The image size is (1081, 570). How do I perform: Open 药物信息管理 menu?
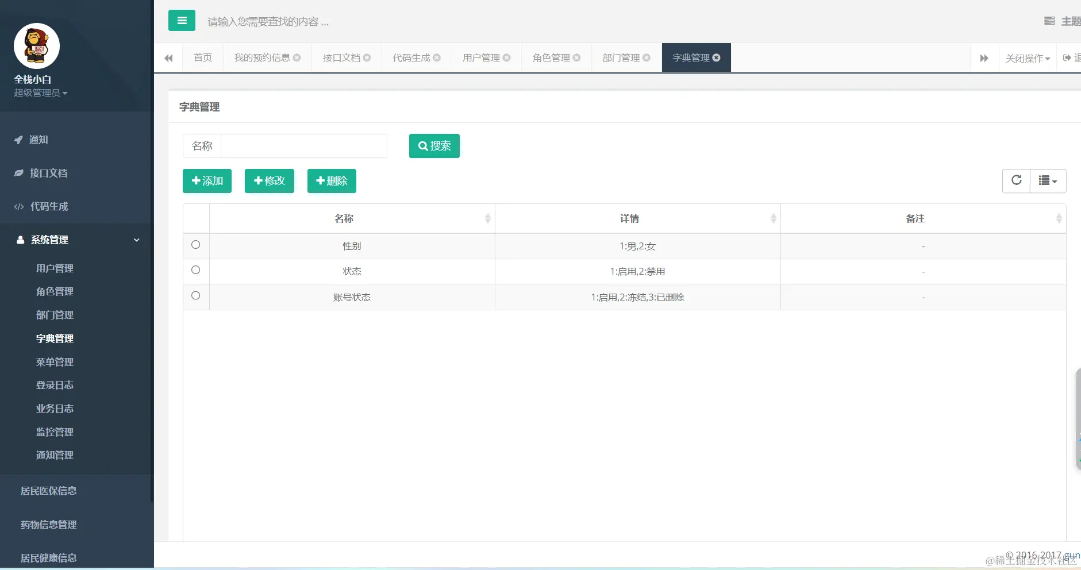point(49,525)
